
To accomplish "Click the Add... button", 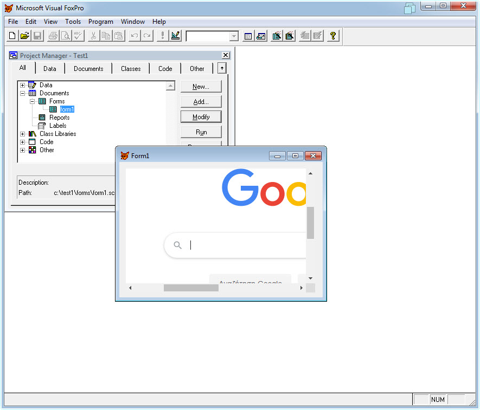I will [x=201, y=102].
